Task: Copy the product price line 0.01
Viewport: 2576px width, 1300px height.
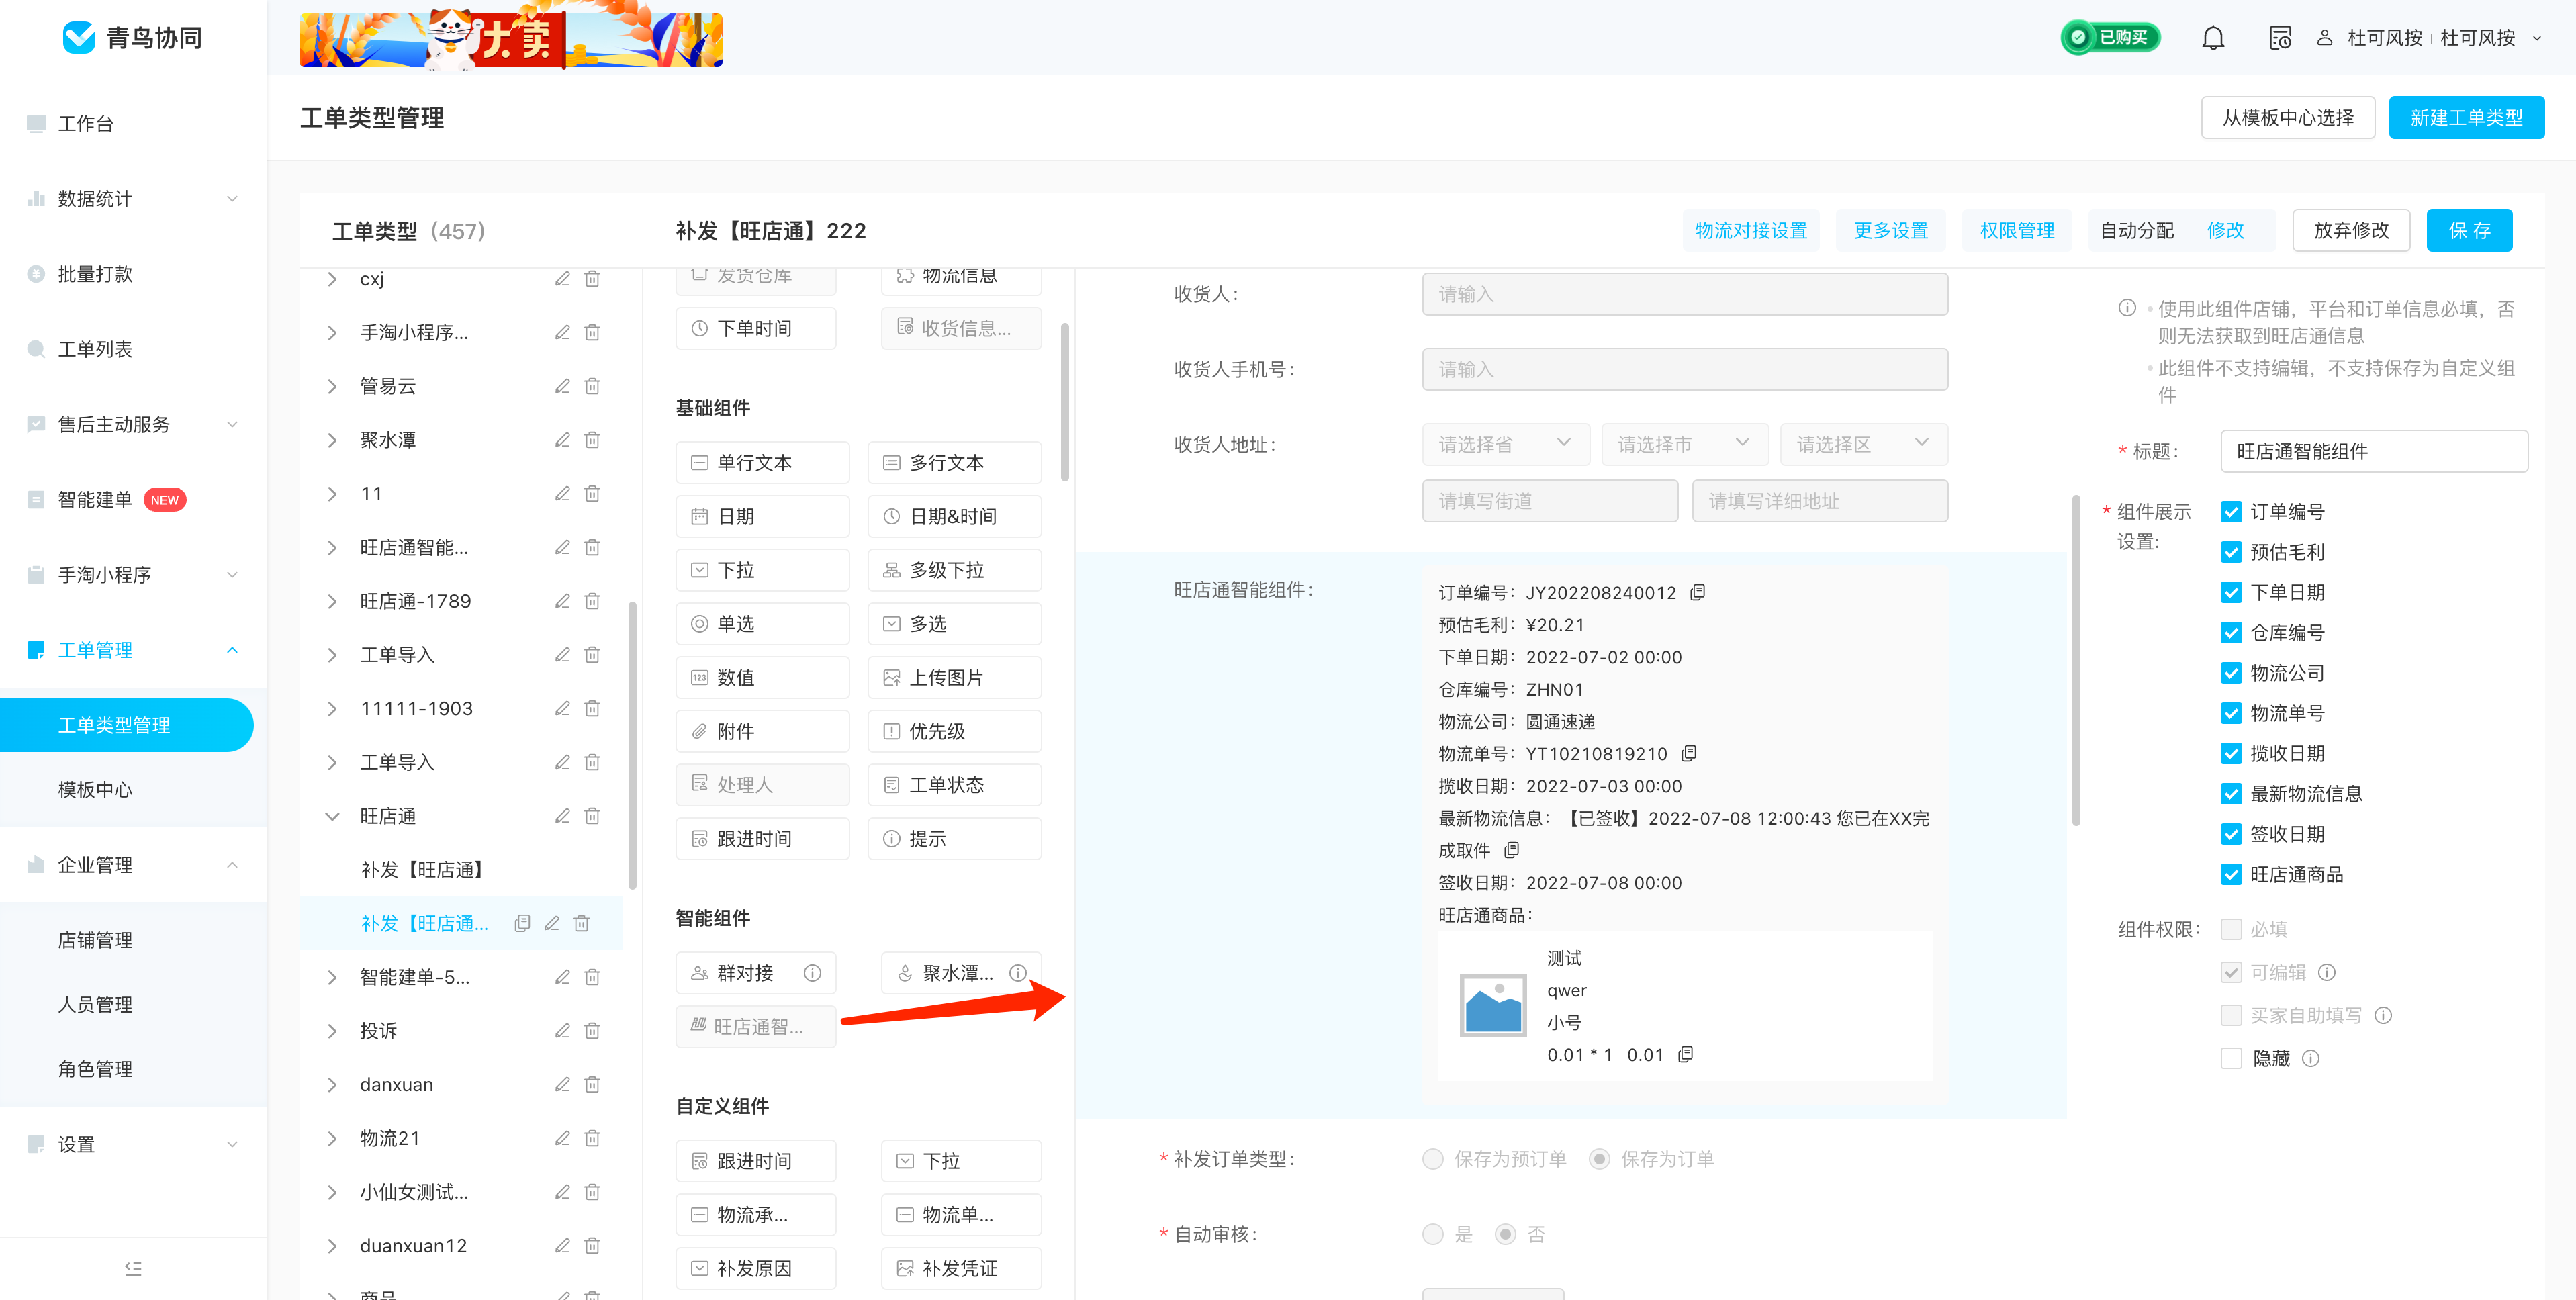Action: (1685, 1054)
